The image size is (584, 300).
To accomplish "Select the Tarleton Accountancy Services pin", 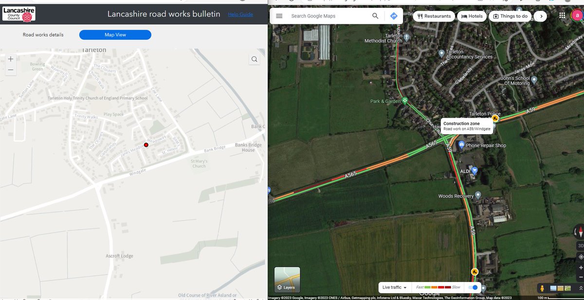I will pos(441,53).
